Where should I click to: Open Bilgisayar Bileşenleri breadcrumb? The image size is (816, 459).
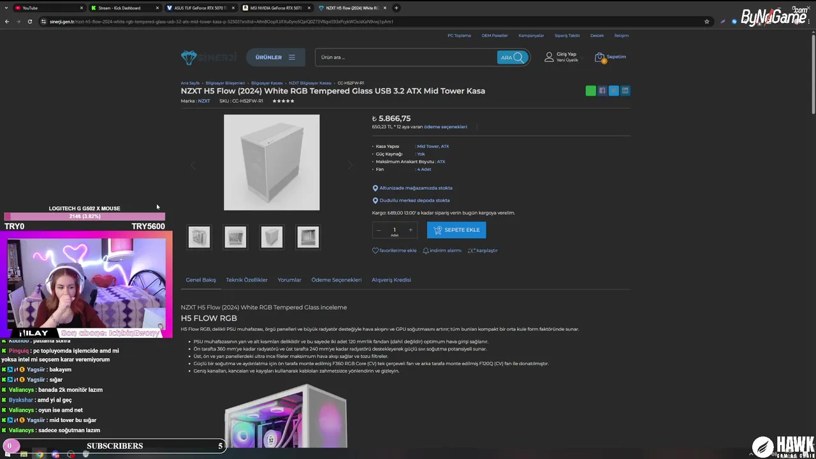click(x=225, y=83)
